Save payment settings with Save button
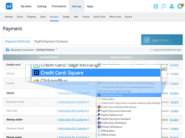This screenshot has width=185, height=138. coord(162,40)
